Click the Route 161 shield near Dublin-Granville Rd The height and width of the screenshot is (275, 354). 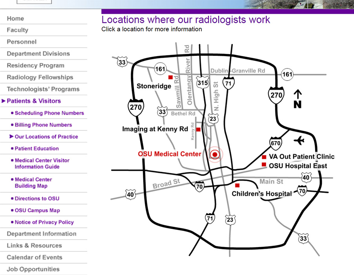pyautogui.click(x=287, y=74)
